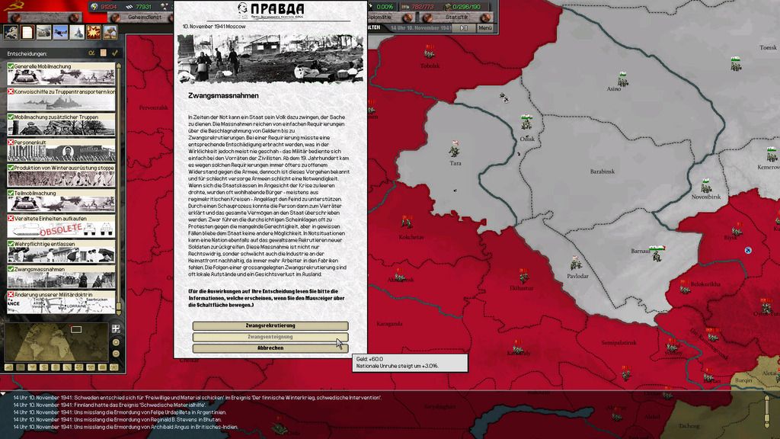Viewport: 780px width, 439px height.
Task: Toggle Konvoischiffe zu Truppentransportern checkbox
Action: click(11, 91)
